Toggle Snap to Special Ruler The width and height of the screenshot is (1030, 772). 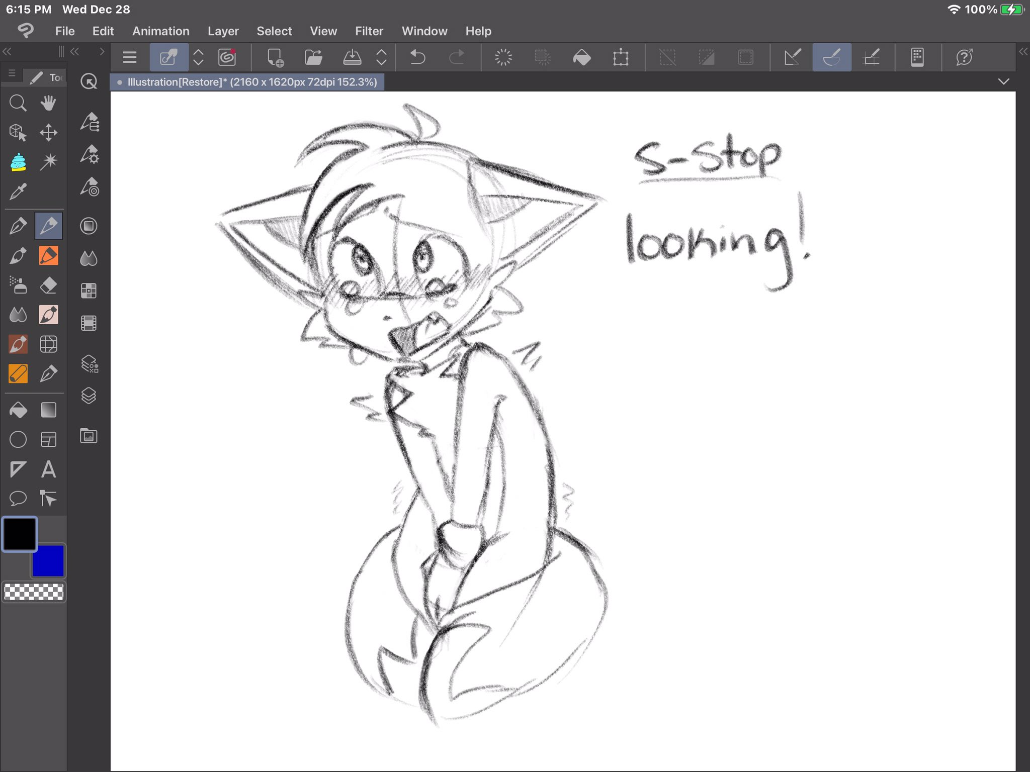tap(832, 57)
